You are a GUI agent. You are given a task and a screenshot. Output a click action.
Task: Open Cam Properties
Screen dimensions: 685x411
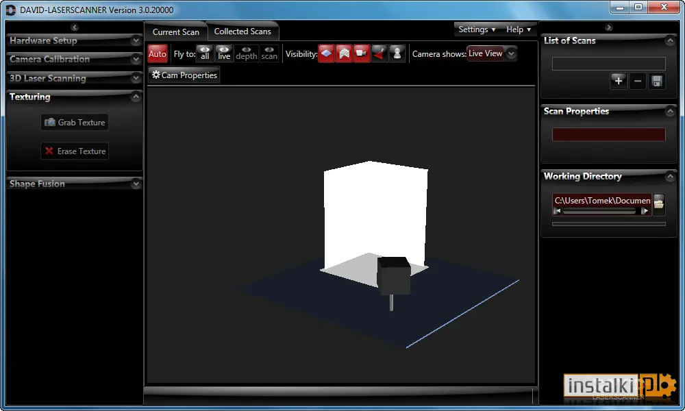[184, 75]
